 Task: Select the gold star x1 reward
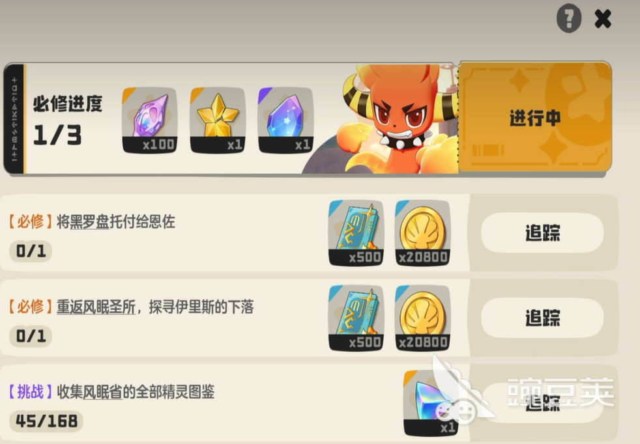coord(218,120)
